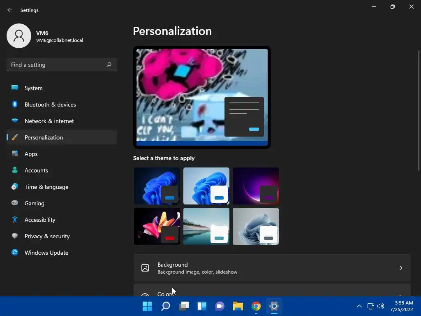Image resolution: width=421 pixels, height=316 pixels.
Task: Click the VM6 user avatar
Action: [19, 36]
